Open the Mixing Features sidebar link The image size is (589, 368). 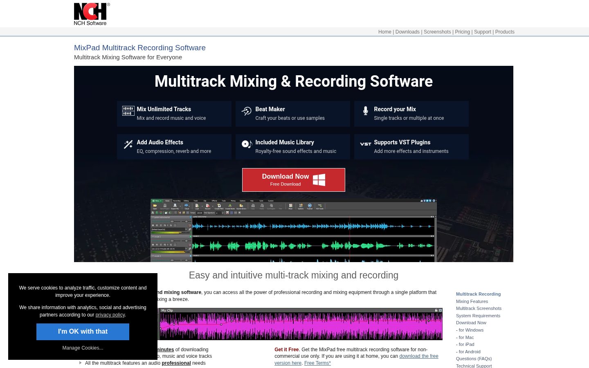pyautogui.click(x=472, y=301)
